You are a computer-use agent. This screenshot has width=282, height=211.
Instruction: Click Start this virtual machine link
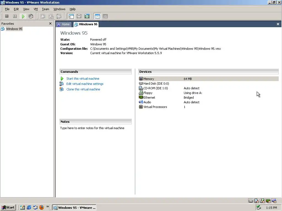tap(83, 79)
